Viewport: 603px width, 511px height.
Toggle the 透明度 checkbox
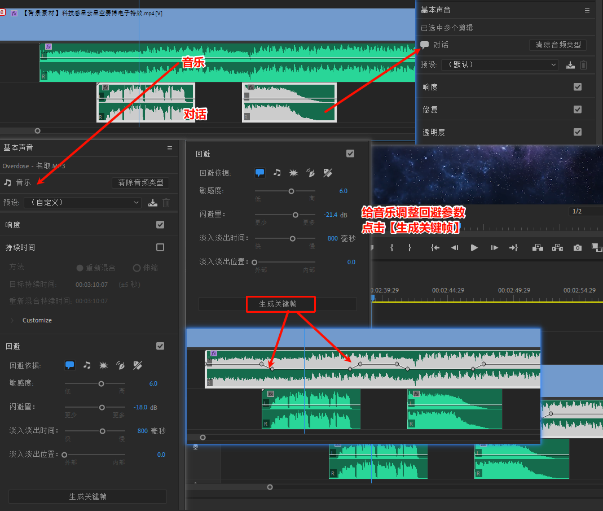[x=577, y=132]
